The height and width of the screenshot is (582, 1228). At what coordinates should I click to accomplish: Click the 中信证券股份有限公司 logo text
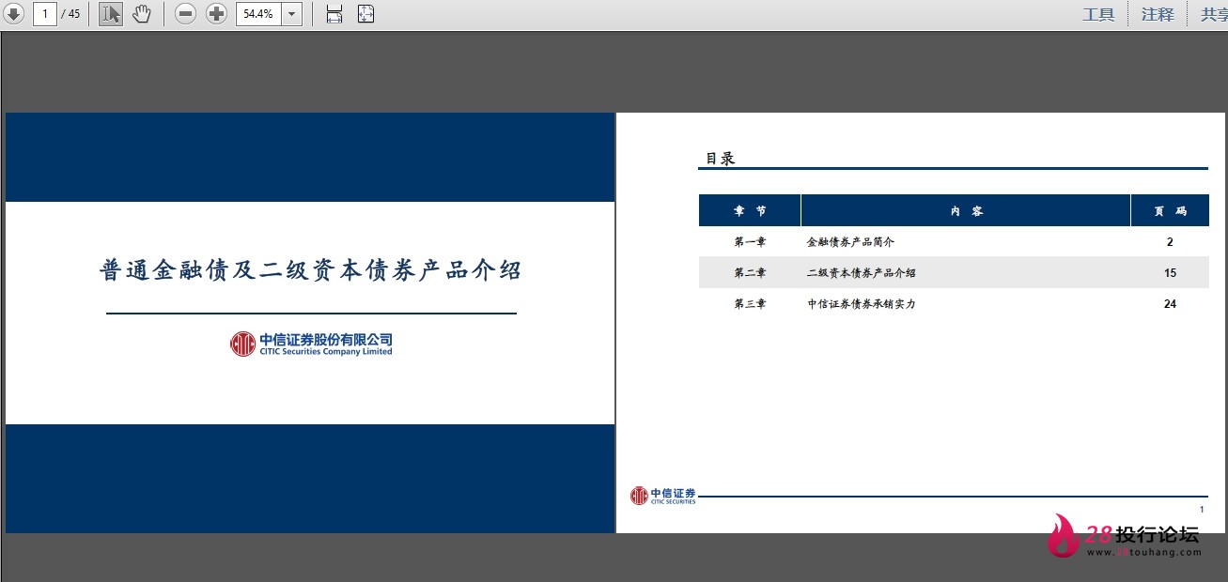[326, 340]
